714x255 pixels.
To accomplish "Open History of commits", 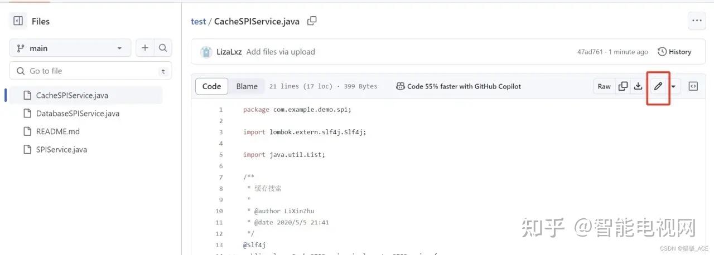I will point(674,52).
